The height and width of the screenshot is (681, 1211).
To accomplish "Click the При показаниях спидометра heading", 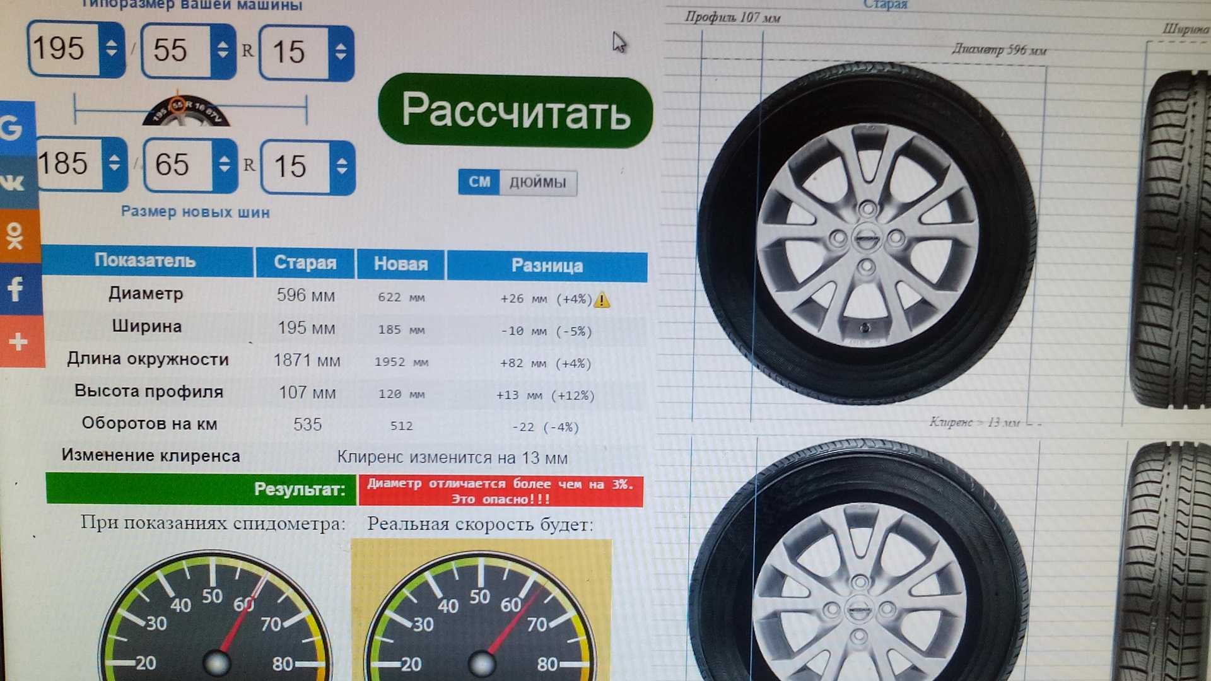I will click(x=213, y=523).
